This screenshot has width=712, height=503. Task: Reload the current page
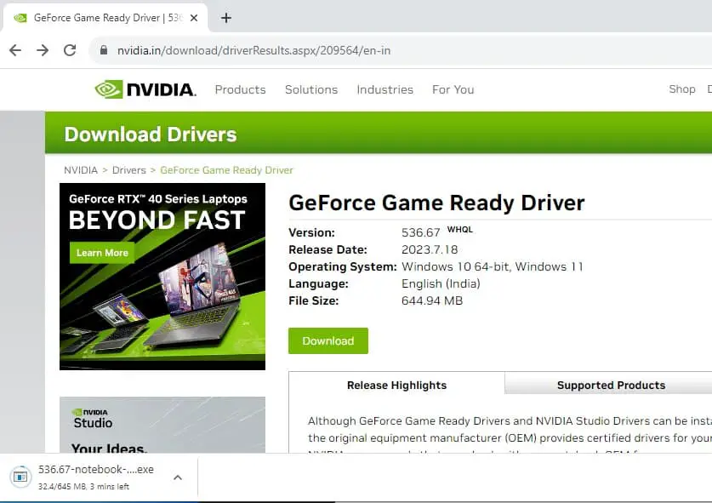[x=70, y=50]
